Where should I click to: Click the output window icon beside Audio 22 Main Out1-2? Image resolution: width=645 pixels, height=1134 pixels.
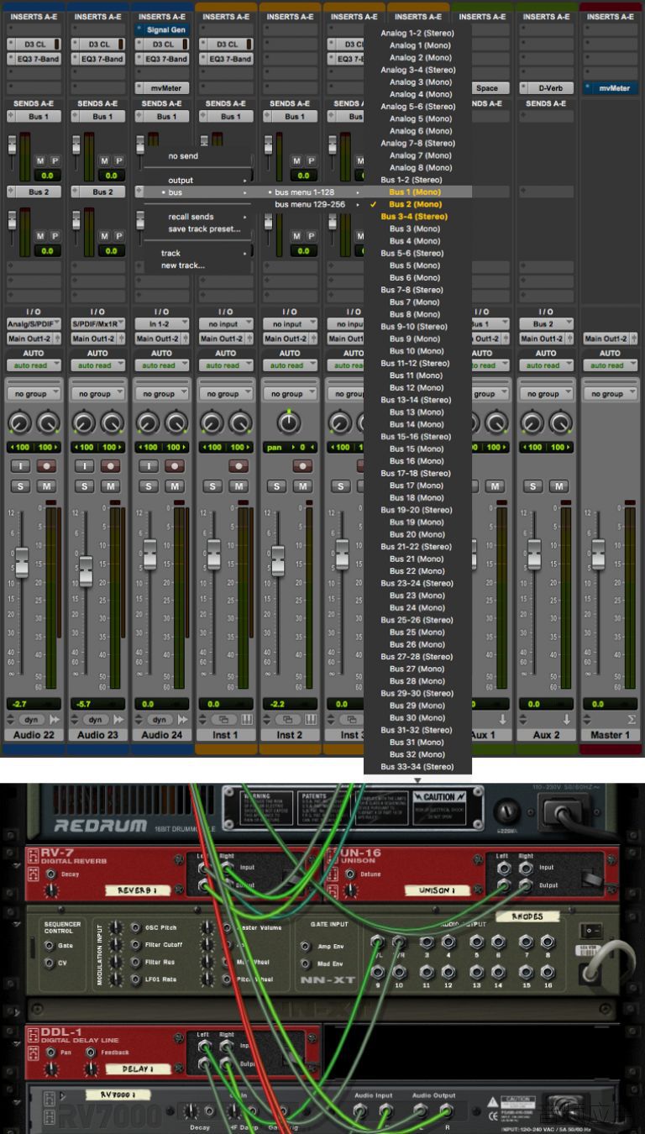(57, 339)
